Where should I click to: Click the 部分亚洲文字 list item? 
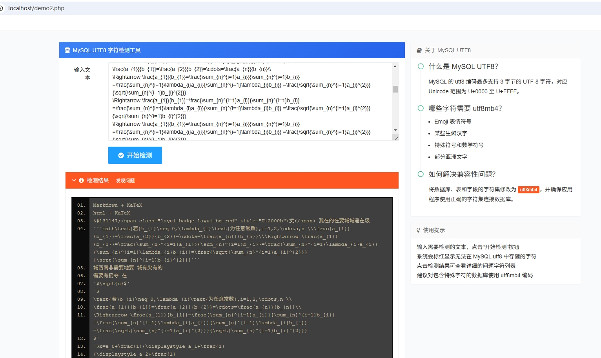click(x=451, y=157)
